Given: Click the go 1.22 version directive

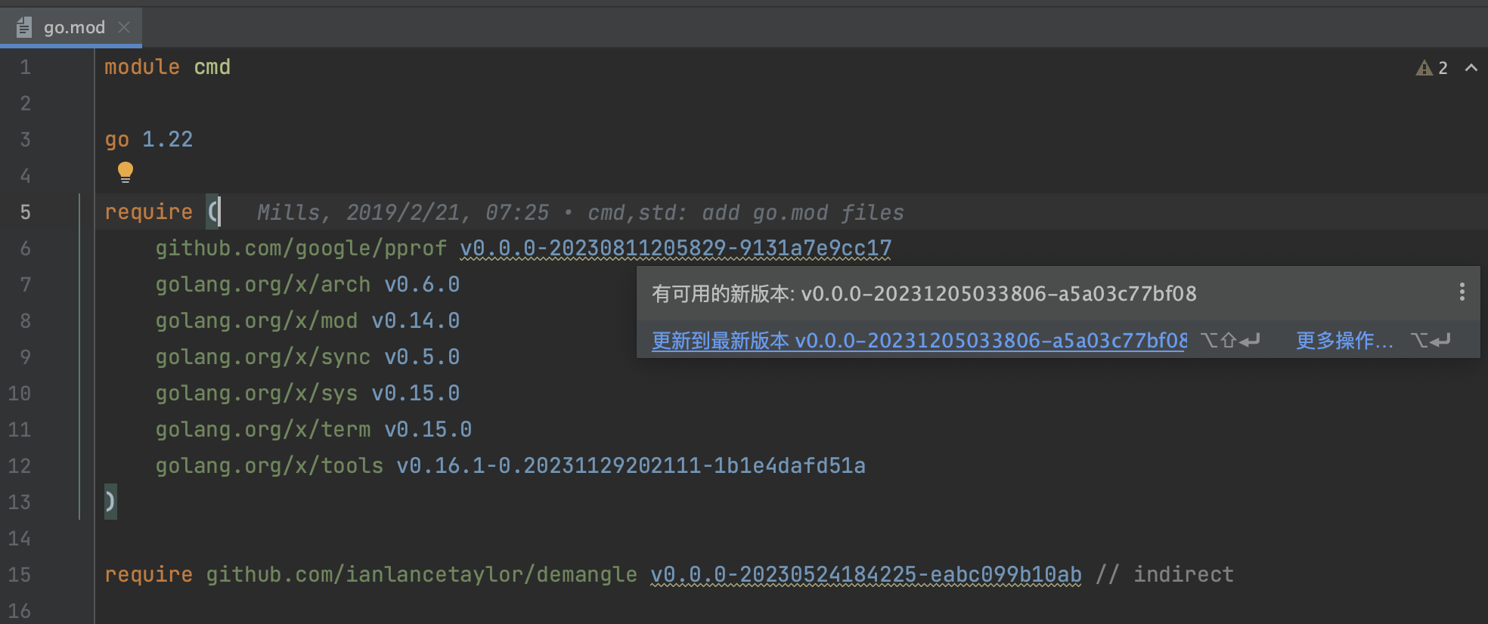Looking at the screenshot, I should click(148, 140).
